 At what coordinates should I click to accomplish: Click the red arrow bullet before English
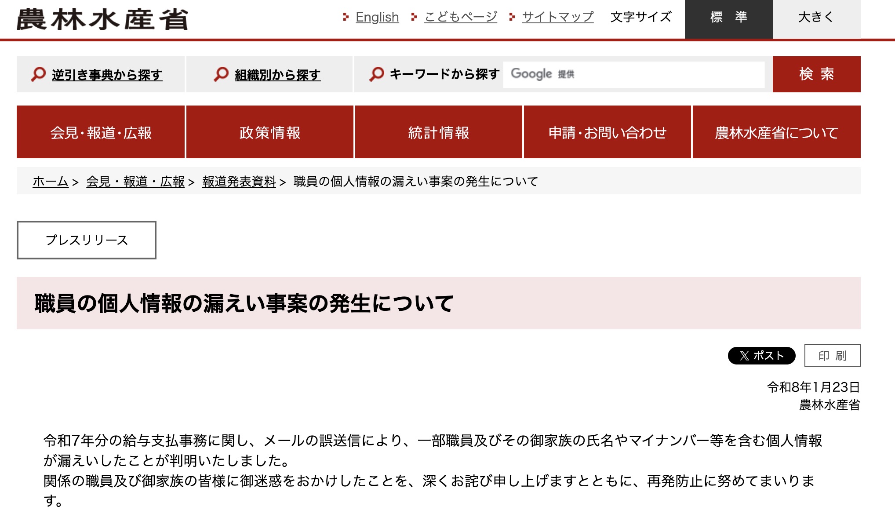(x=346, y=17)
